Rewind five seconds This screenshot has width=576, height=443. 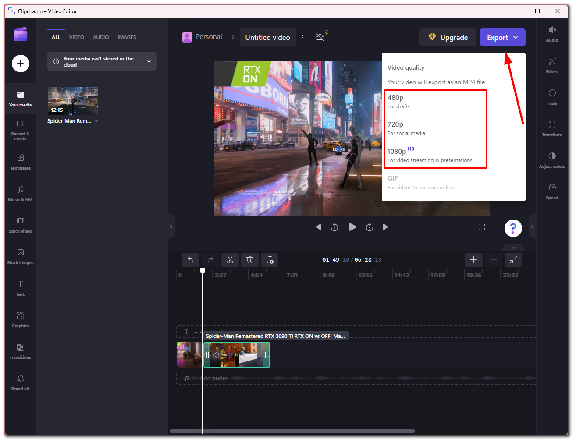[x=334, y=227]
